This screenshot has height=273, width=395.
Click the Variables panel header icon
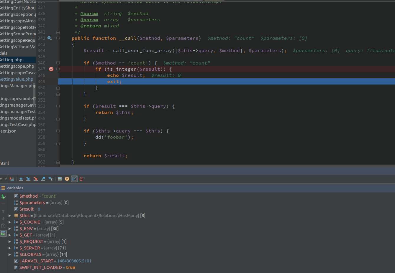click(3, 188)
